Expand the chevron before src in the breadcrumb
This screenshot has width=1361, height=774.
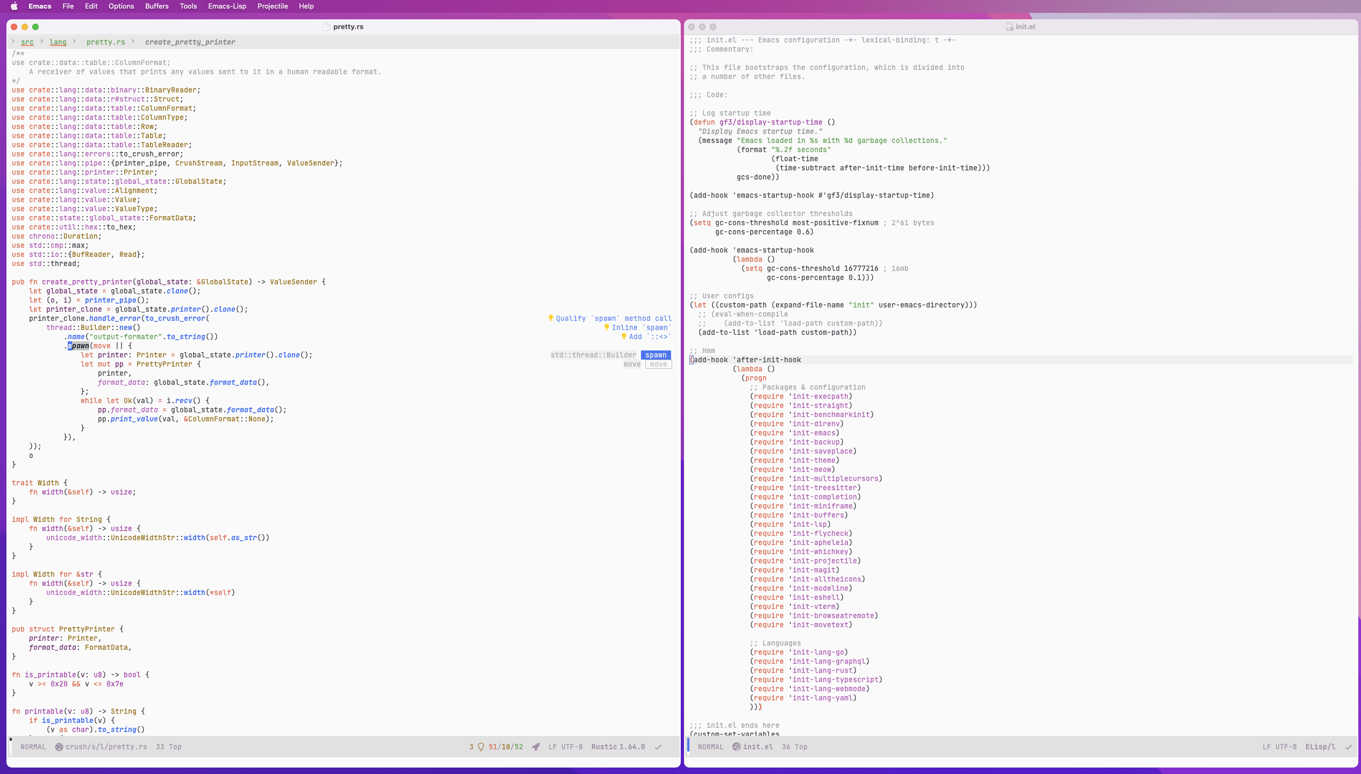point(13,41)
